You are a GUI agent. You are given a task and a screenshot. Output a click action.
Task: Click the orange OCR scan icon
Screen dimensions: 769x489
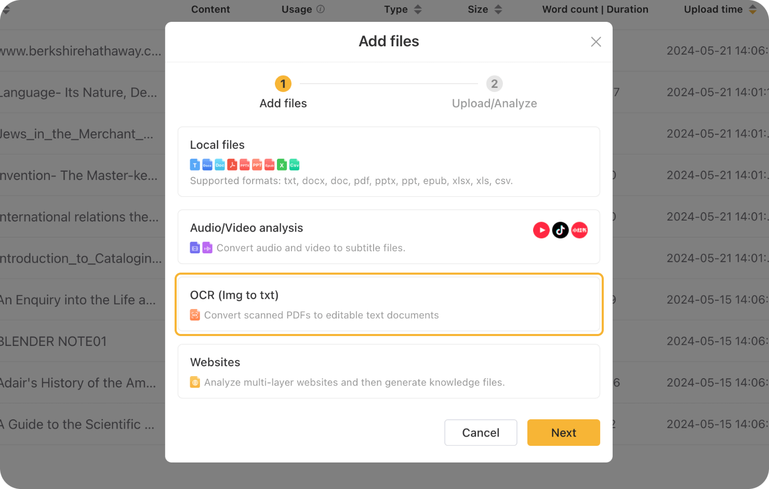(195, 315)
